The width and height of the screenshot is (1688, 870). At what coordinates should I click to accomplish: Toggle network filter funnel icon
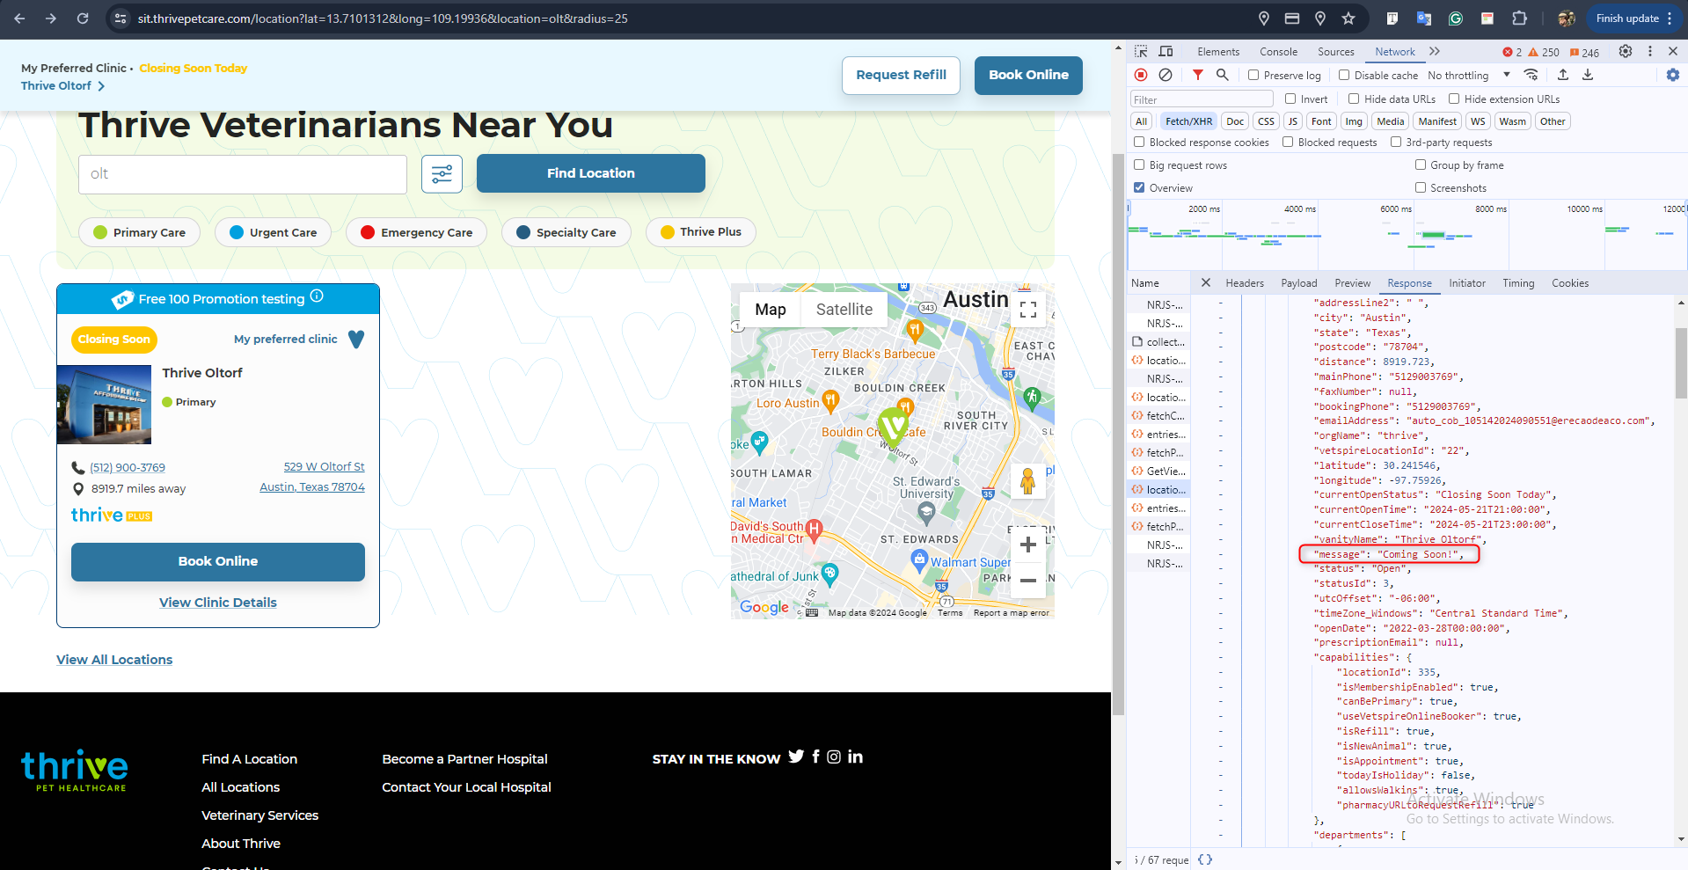tap(1198, 75)
